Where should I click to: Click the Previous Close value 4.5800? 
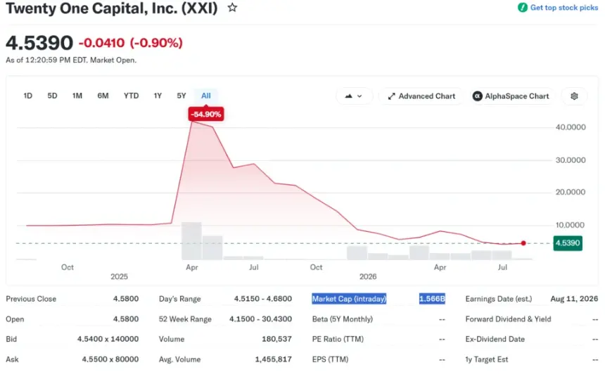pos(126,299)
